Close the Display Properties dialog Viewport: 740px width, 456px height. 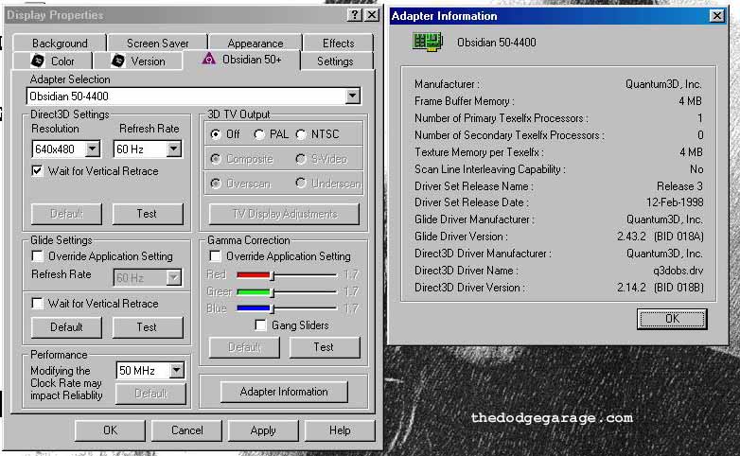[x=372, y=15]
